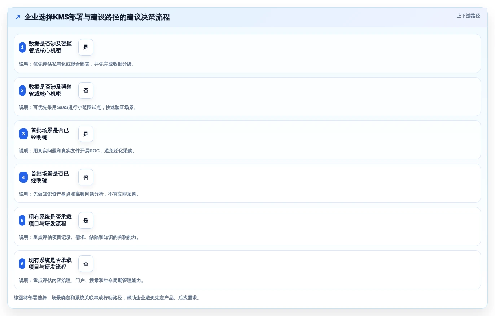Select 是 in step 3 card

coord(86,134)
